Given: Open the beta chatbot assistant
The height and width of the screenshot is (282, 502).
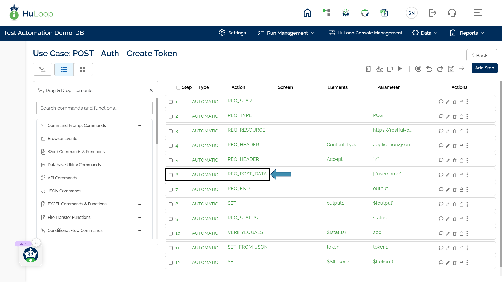Looking at the screenshot, I should pyautogui.click(x=31, y=255).
